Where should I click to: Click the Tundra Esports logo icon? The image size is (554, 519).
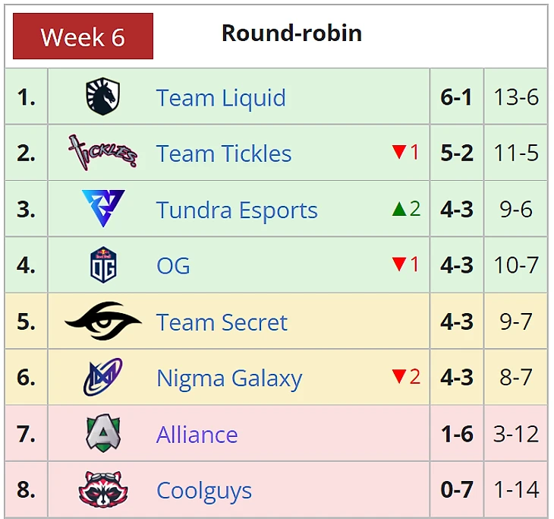103,209
